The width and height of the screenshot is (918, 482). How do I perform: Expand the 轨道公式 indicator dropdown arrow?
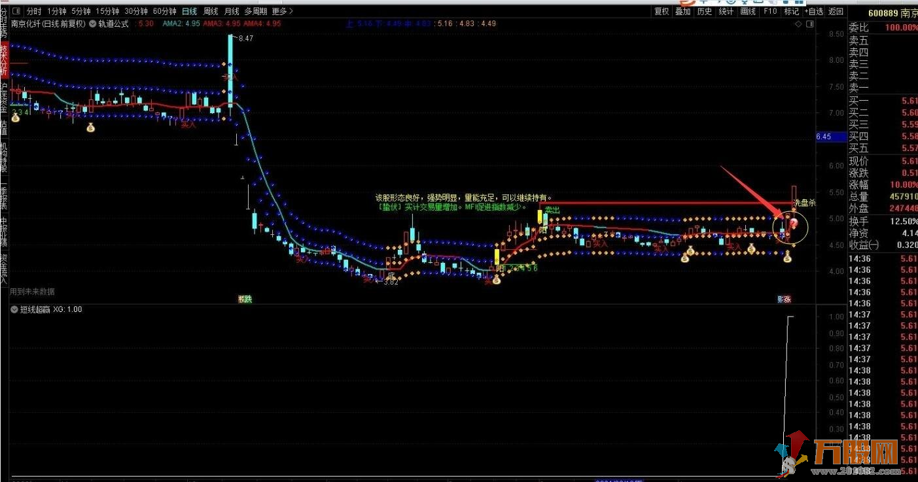click(x=93, y=24)
